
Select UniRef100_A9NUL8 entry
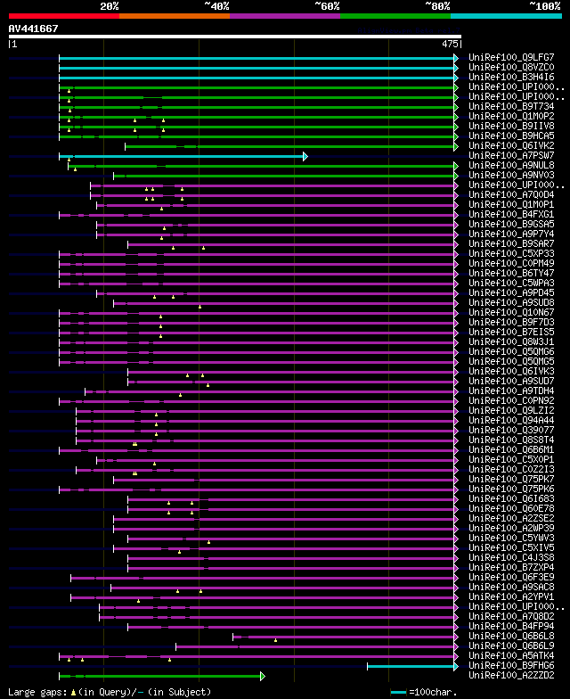pyautogui.click(x=511, y=166)
